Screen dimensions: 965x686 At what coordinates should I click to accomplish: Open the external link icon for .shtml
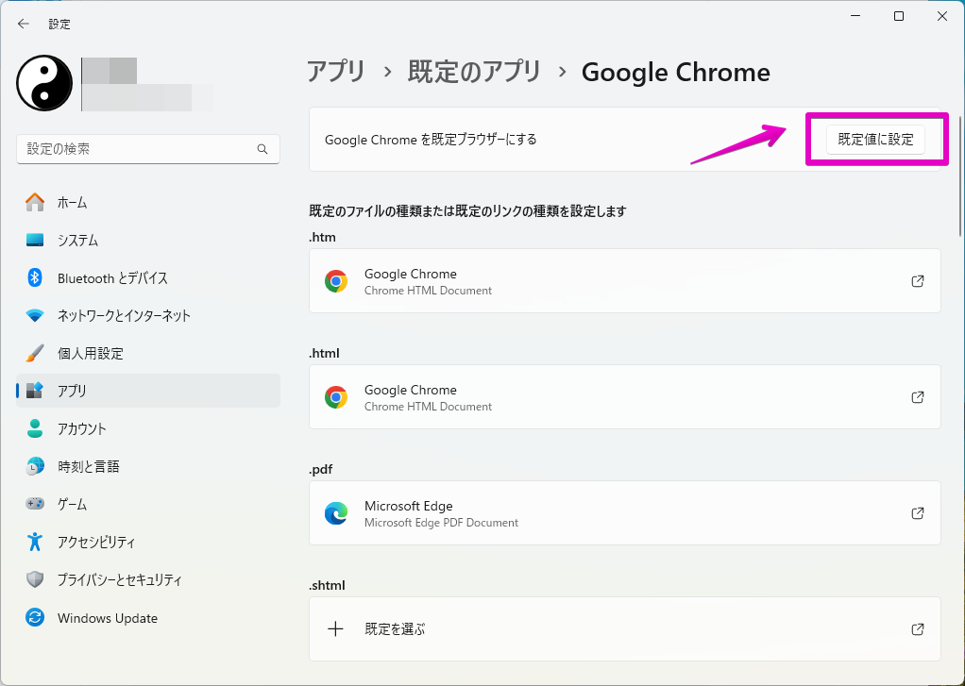tap(918, 629)
